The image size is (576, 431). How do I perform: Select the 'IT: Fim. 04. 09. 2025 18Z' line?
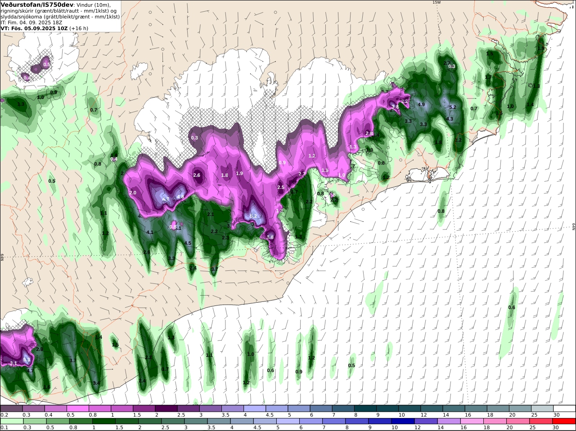pyautogui.click(x=31, y=22)
